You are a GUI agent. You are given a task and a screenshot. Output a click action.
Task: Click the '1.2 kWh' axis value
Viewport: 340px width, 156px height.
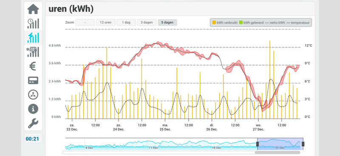point(55,99)
